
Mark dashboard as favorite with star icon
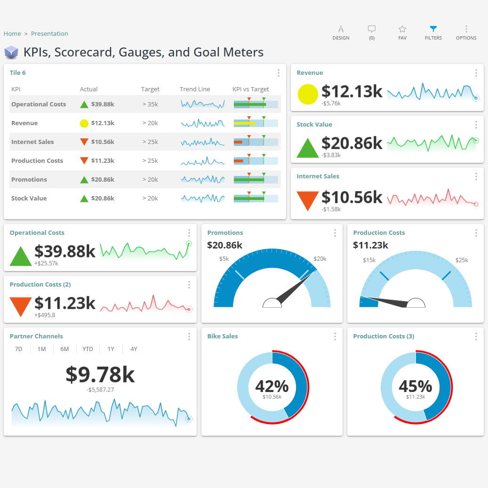coord(402,30)
